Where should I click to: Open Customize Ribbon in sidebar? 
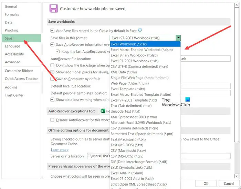coord(21,71)
